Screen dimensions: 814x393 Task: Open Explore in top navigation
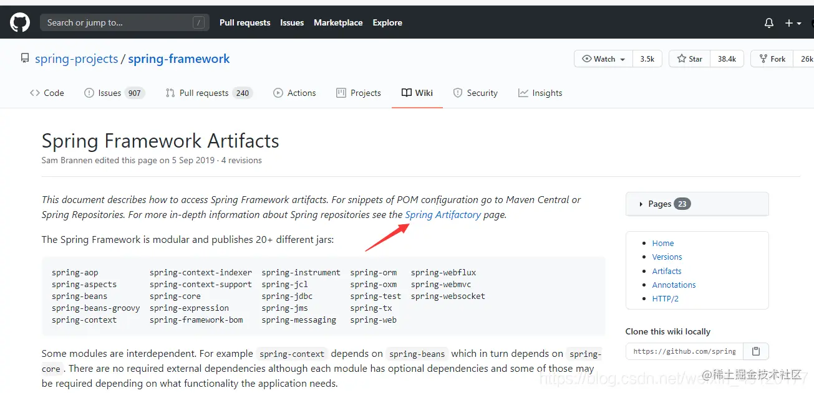[387, 22]
